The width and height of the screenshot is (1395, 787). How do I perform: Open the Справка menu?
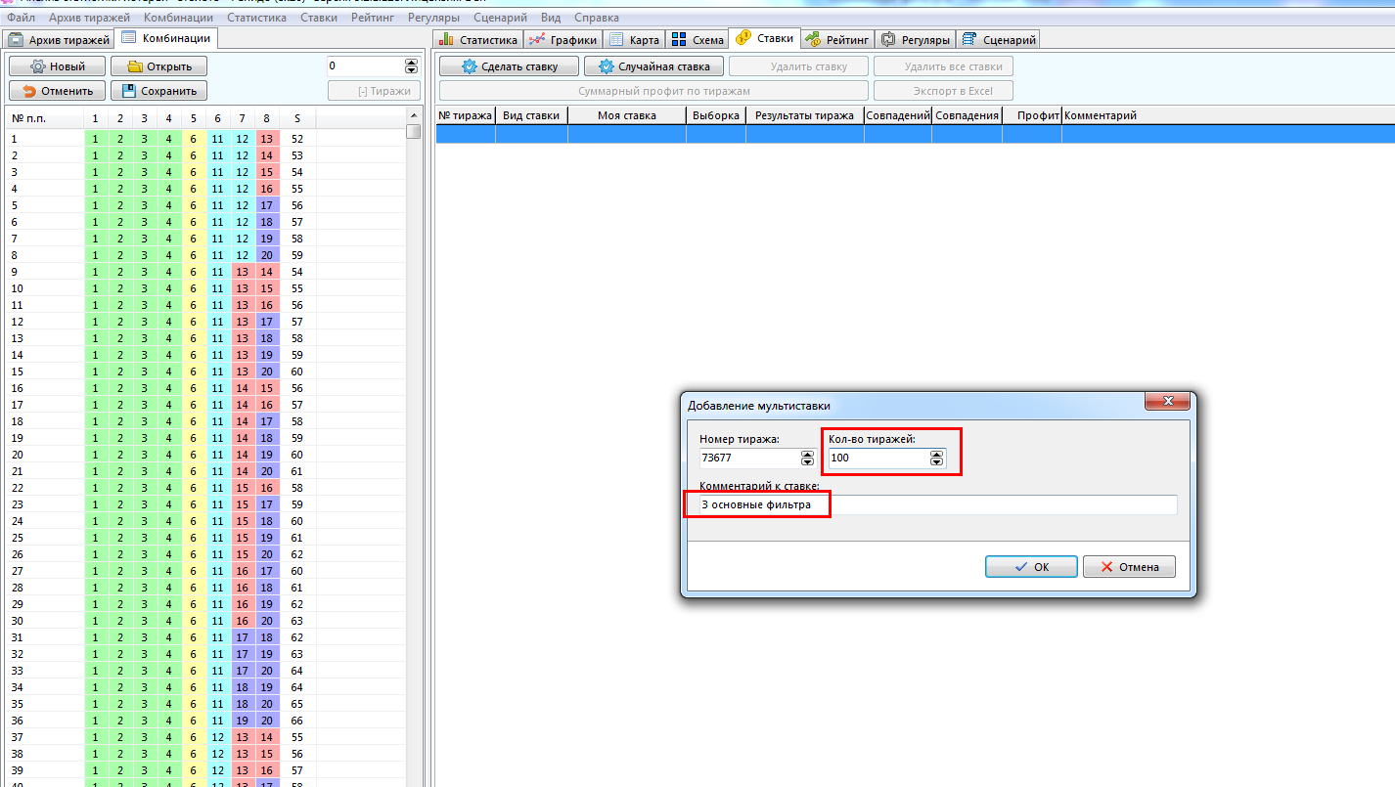click(597, 18)
